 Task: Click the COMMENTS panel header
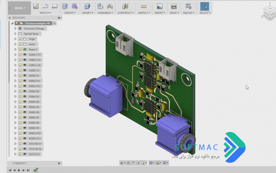coord(35,163)
